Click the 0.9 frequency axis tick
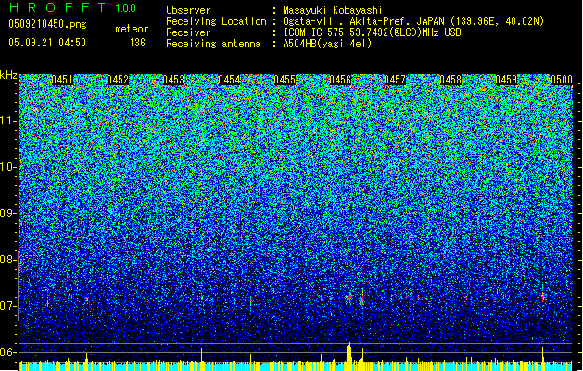 [8, 213]
